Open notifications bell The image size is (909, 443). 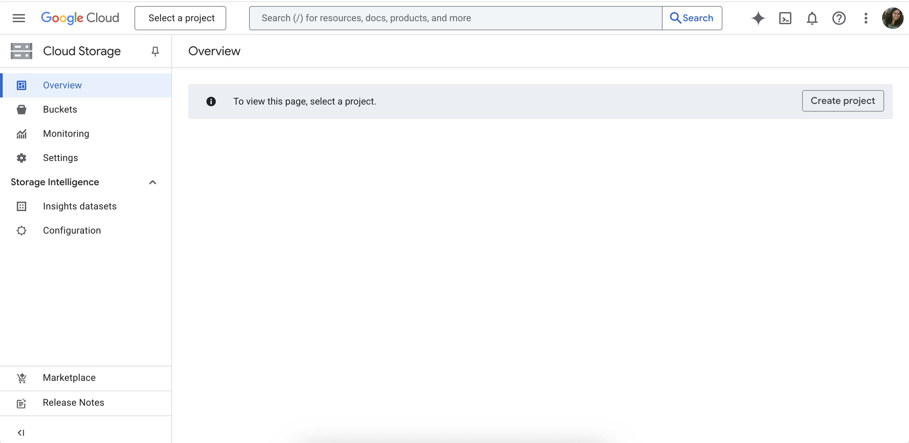pyautogui.click(x=812, y=18)
